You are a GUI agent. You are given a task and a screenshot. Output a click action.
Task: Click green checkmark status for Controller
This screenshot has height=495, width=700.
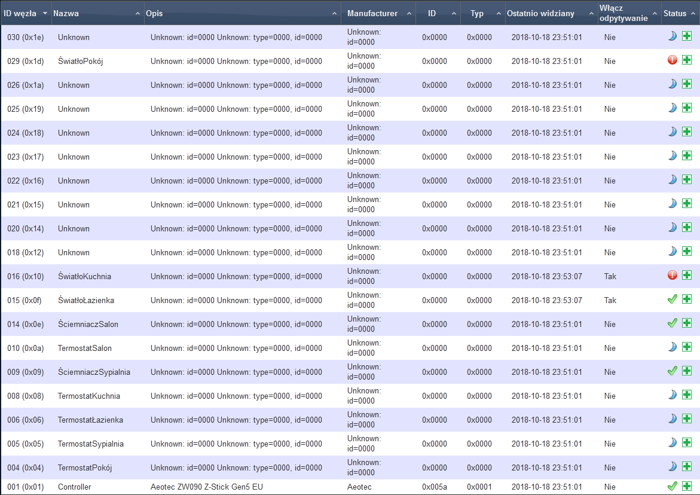click(673, 485)
